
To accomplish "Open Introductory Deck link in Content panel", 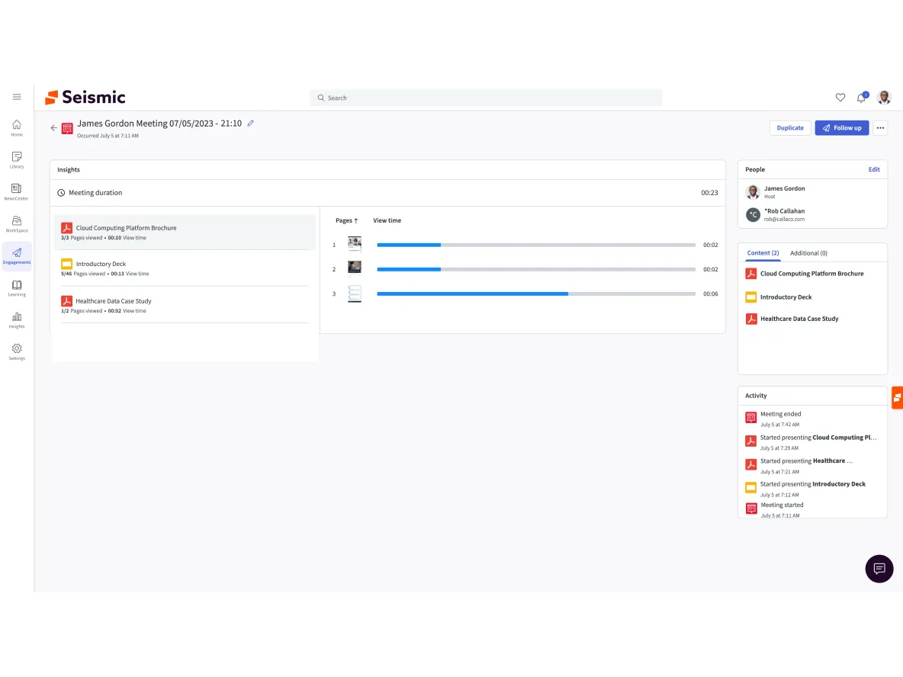I will [x=786, y=297].
